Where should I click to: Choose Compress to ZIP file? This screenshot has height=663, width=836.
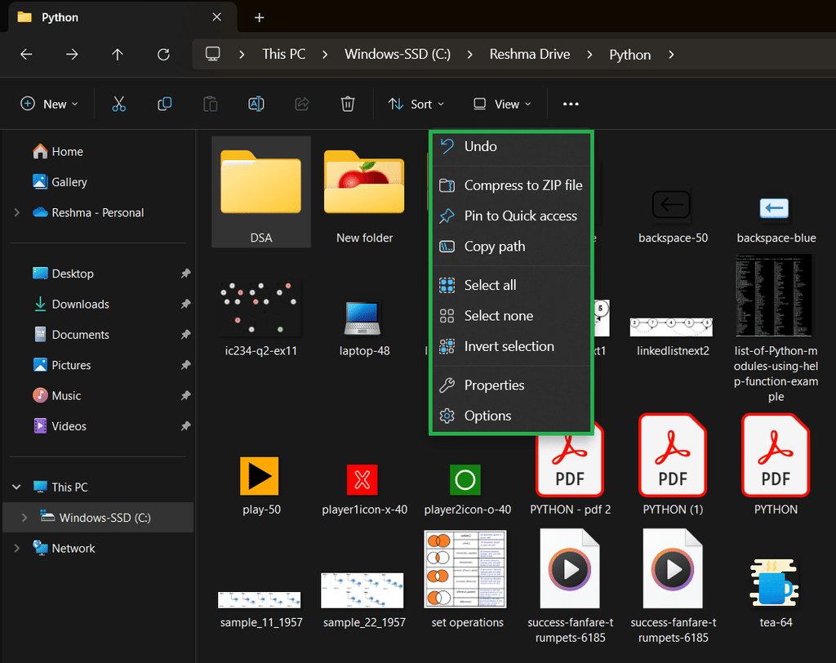(522, 185)
